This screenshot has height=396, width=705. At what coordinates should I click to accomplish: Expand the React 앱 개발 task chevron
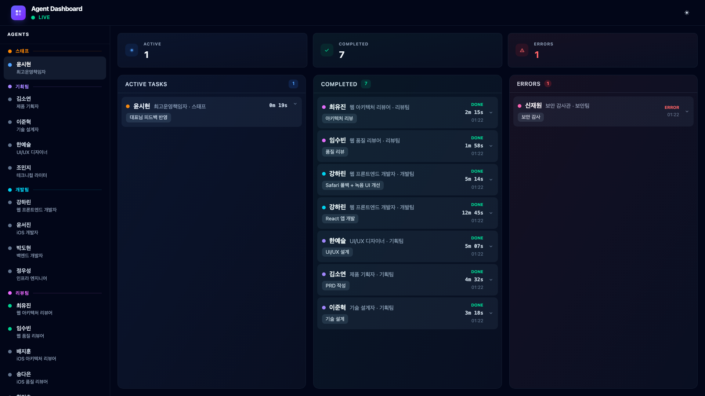point(491,213)
